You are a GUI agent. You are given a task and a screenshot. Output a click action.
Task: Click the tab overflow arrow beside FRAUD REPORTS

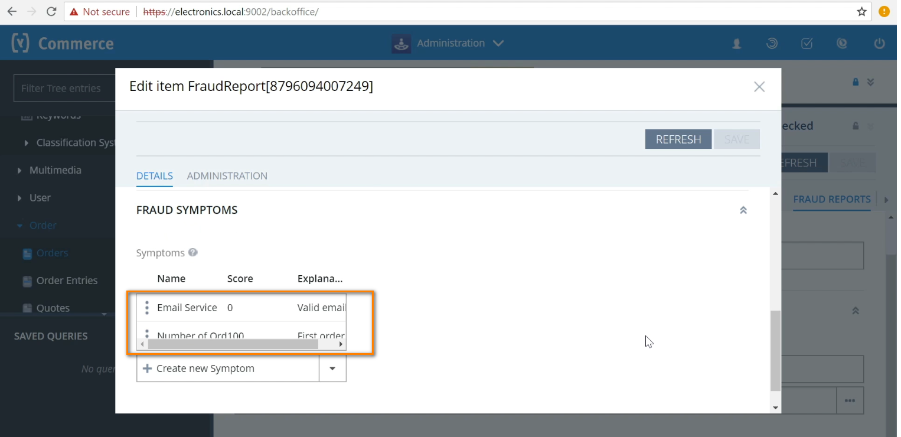point(886,200)
